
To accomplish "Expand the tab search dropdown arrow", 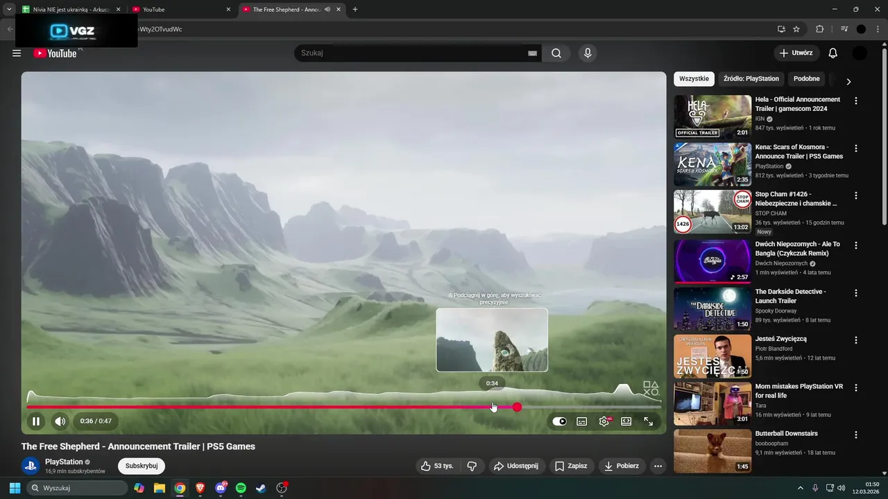I will (x=9, y=10).
